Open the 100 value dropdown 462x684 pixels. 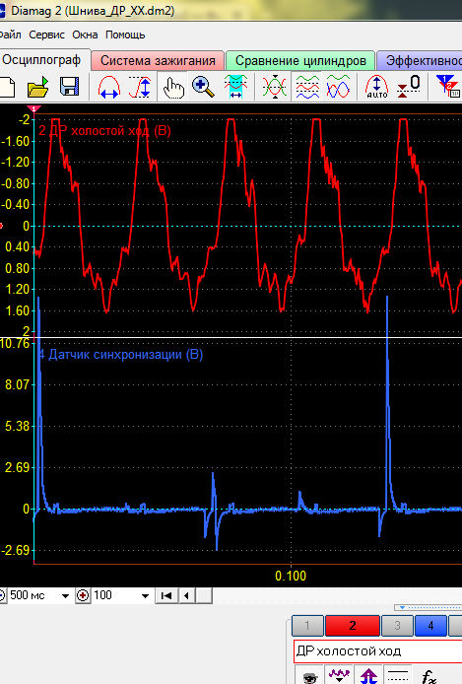pyautogui.click(x=145, y=596)
